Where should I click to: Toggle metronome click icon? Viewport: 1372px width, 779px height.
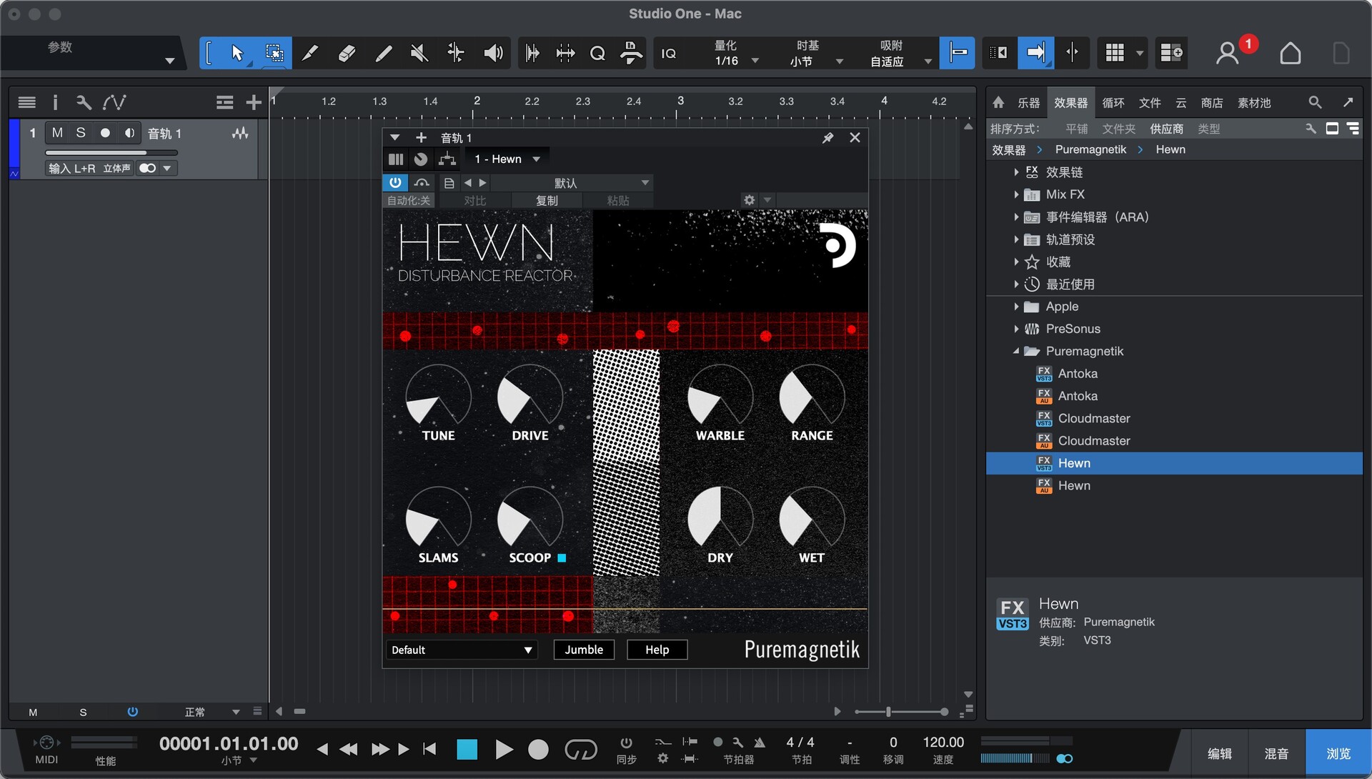point(759,743)
